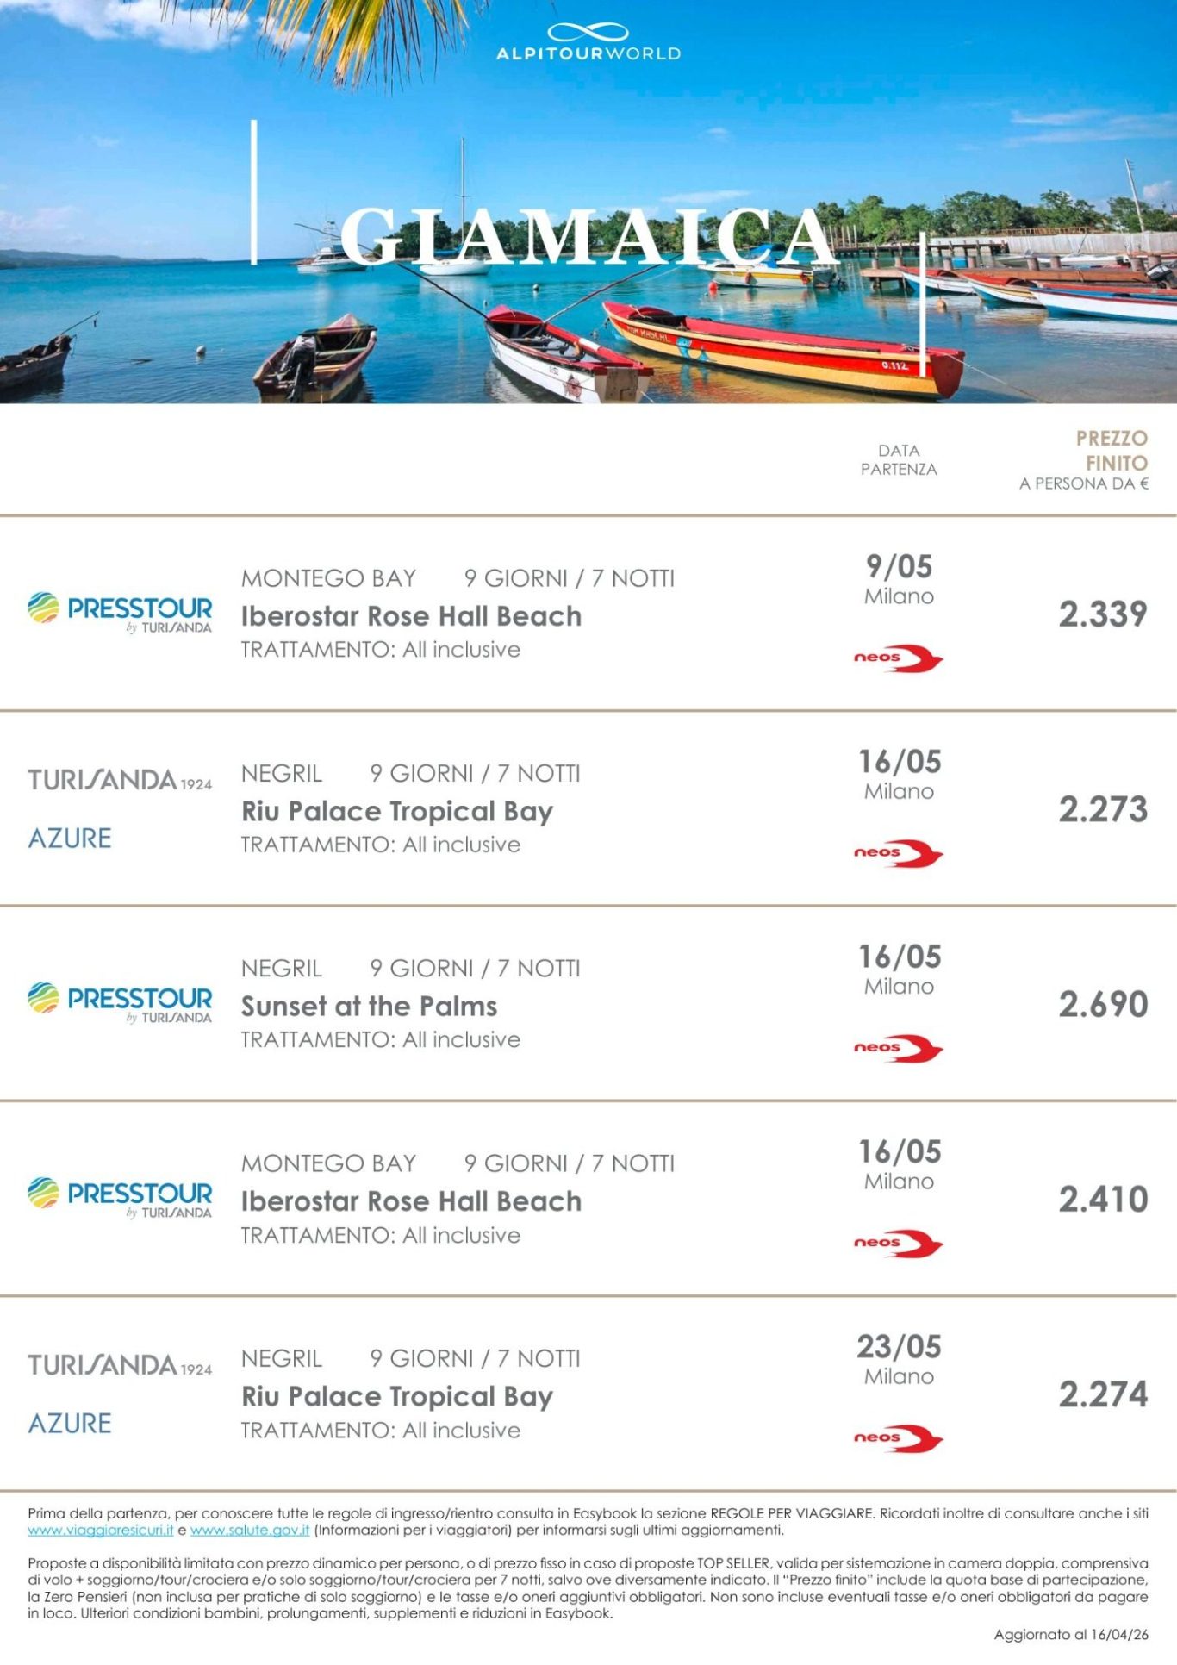Image resolution: width=1177 pixels, height=1665 pixels.
Task: Click the Alpitour World logo in the header
Action: pyautogui.click(x=588, y=42)
